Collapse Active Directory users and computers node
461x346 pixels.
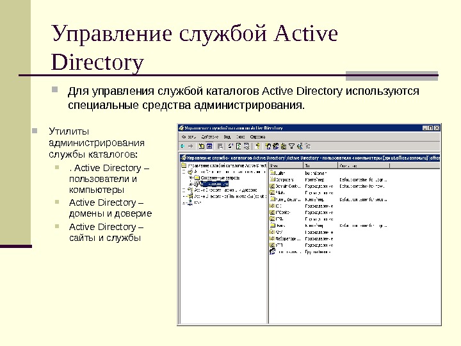coord(184,172)
